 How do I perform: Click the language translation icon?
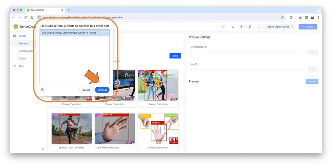coord(232,27)
